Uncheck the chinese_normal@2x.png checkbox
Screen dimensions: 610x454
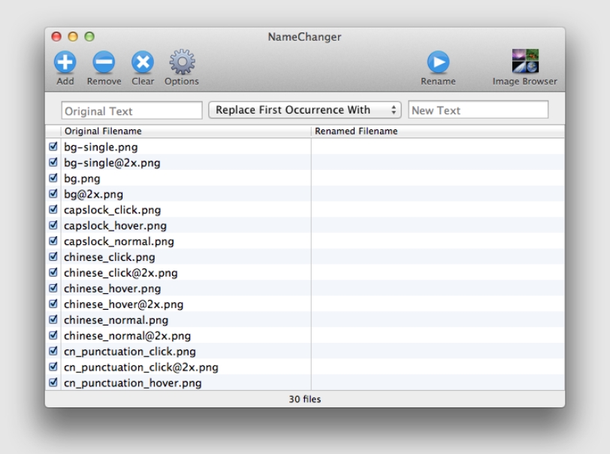(53, 336)
